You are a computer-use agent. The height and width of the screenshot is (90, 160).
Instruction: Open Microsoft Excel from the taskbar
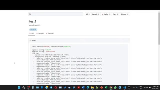click(106, 87)
